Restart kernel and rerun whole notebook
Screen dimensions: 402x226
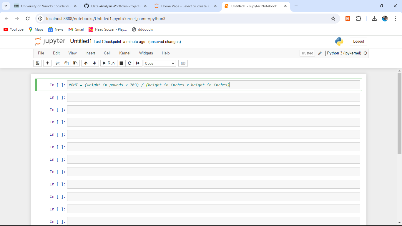(x=138, y=63)
